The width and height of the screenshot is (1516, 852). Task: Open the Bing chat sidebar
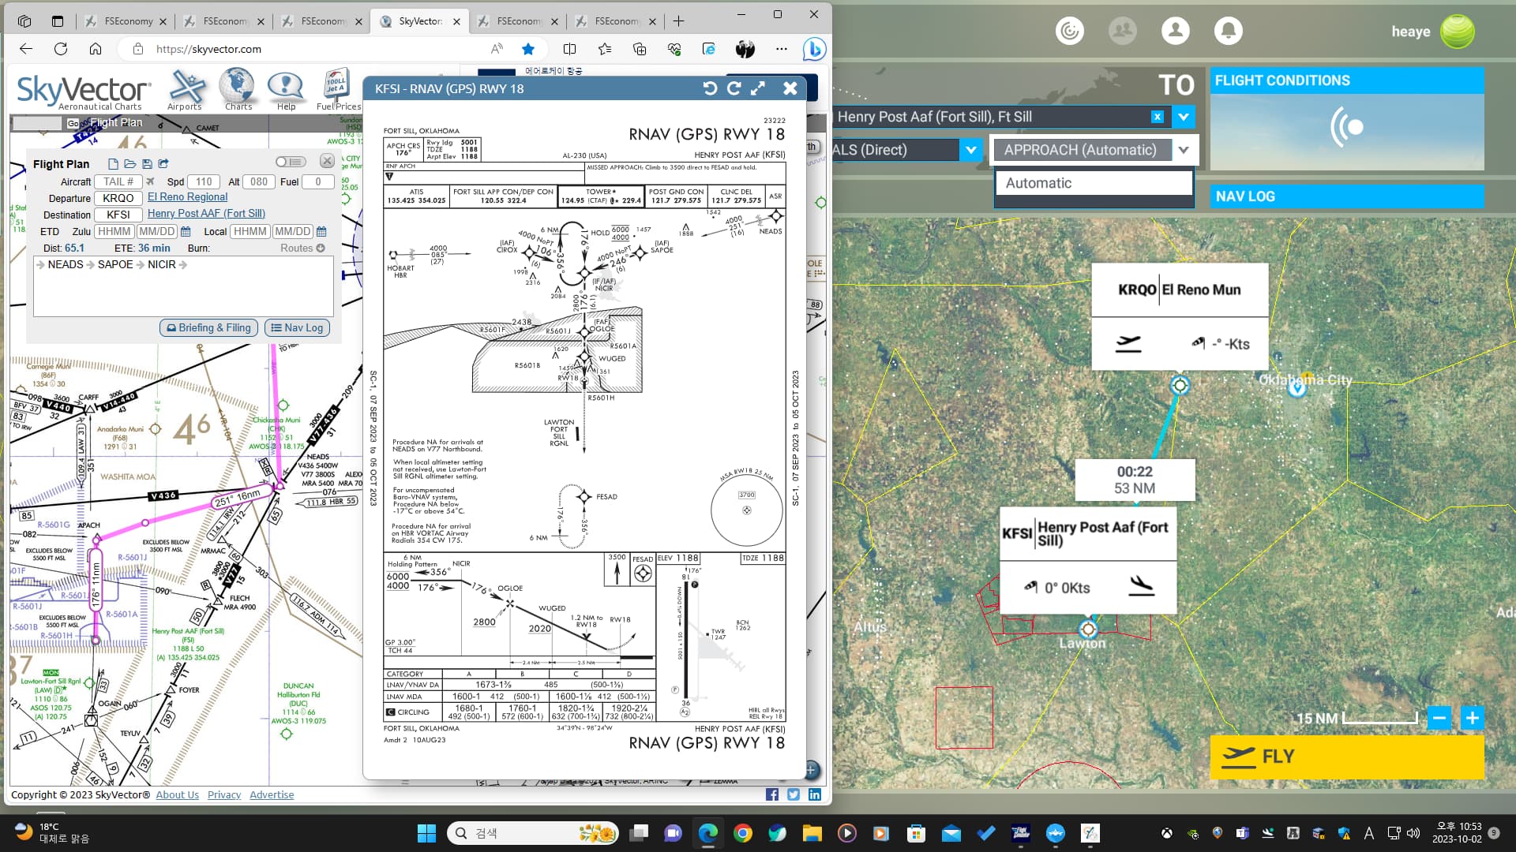(x=814, y=49)
